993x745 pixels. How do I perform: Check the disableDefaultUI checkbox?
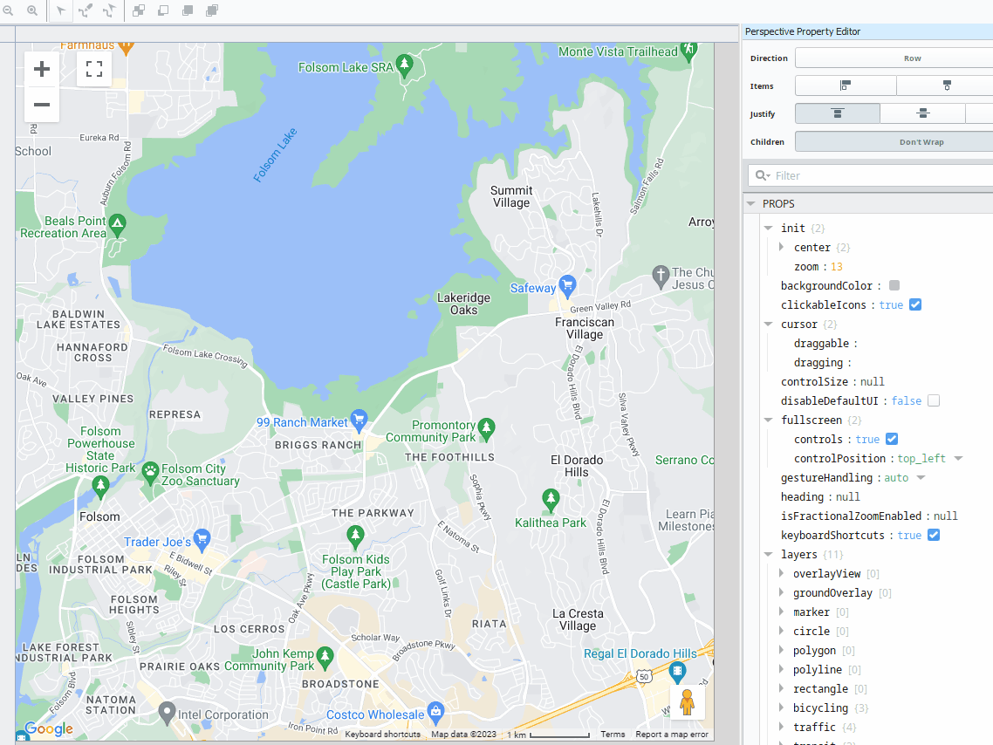934,401
